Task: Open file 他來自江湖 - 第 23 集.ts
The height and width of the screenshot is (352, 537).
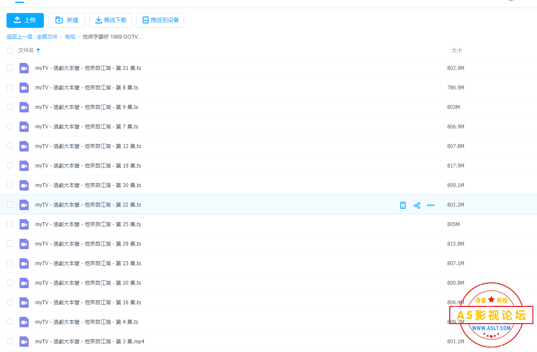Action: 88,263
